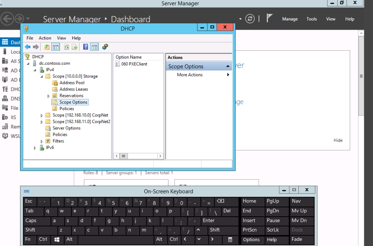Open the Server Manager navigation history dropdown
This screenshot has width=373, height=246.
click(x=28, y=18)
